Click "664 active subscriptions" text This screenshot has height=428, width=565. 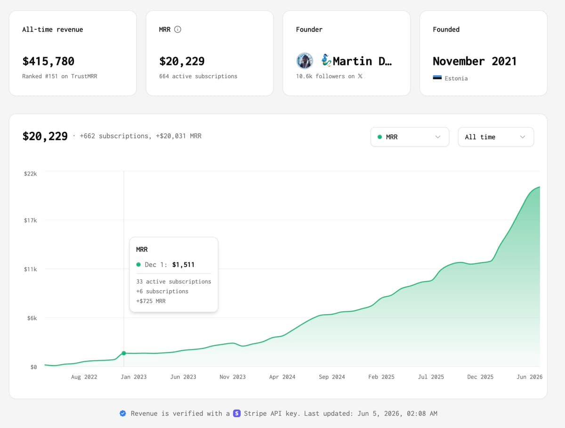point(198,76)
